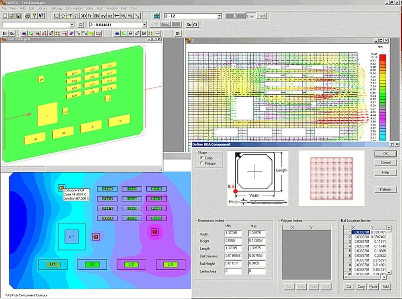Screen dimensions: 402x299
Task: Open the Information menu
Action: point(74,8)
